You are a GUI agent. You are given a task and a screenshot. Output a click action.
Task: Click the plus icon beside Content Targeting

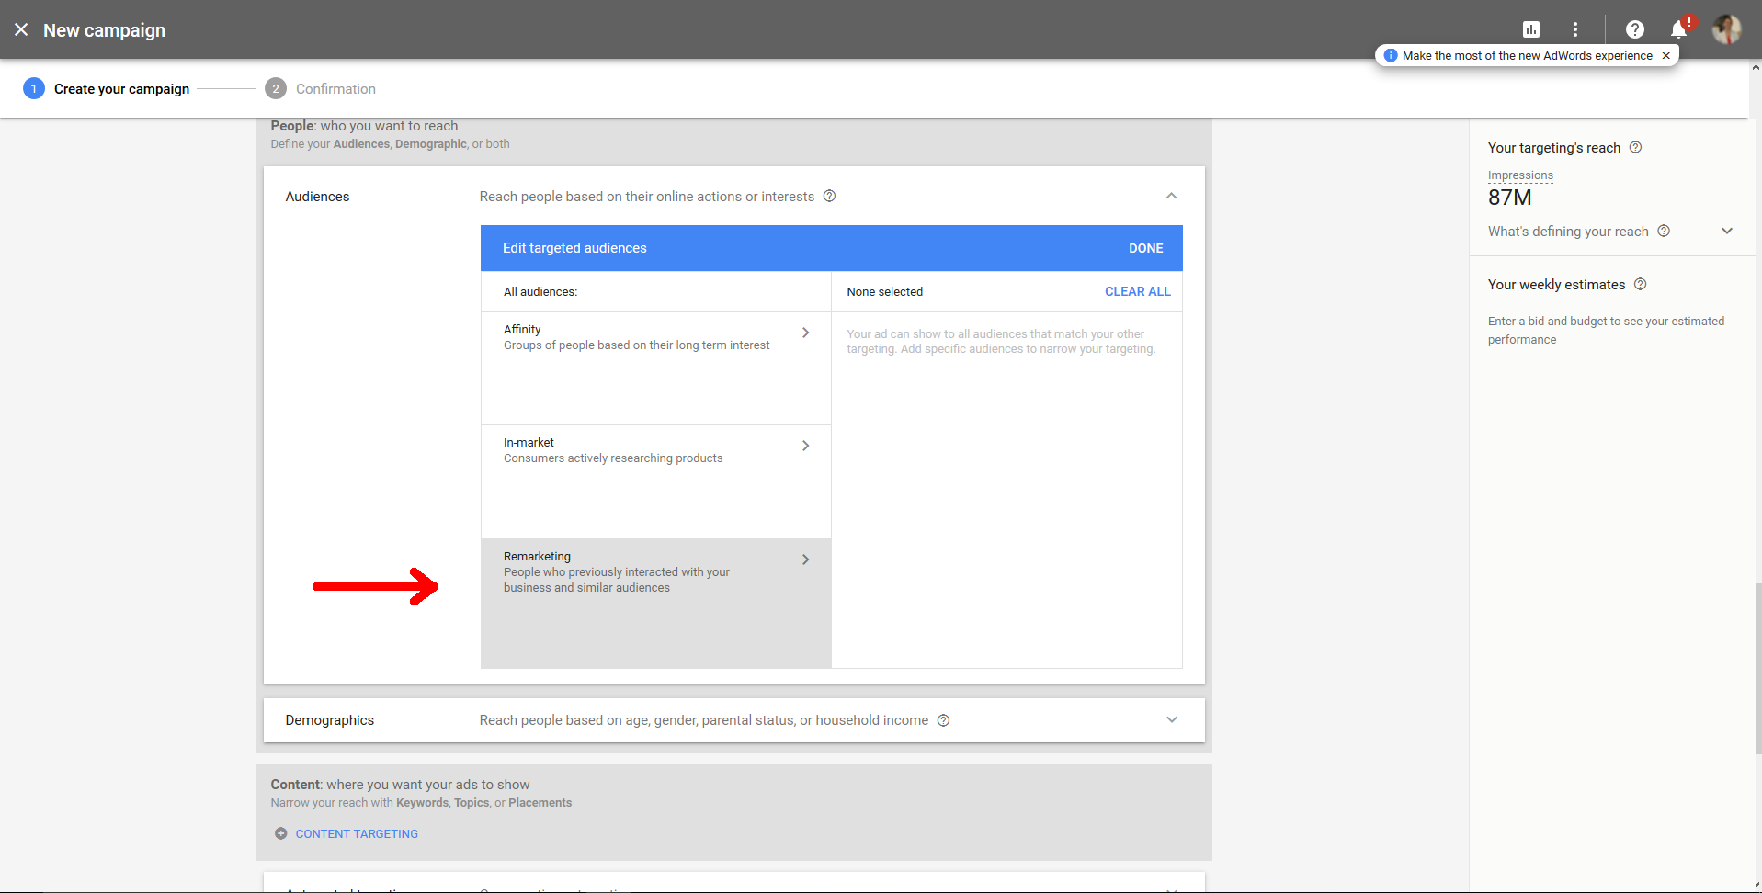280,832
